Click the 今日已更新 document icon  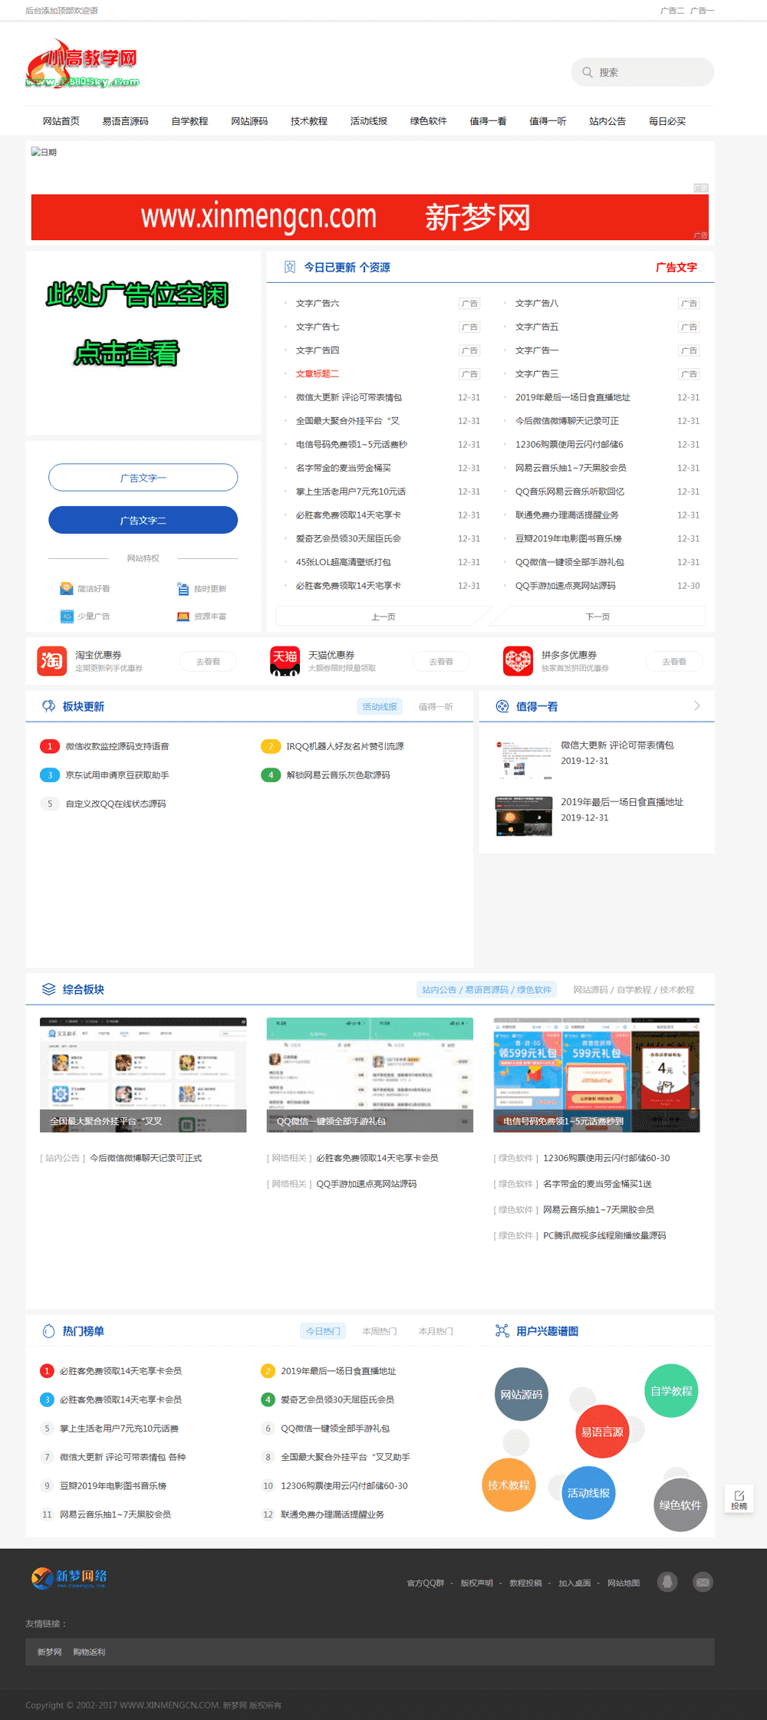click(x=290, y=267)
